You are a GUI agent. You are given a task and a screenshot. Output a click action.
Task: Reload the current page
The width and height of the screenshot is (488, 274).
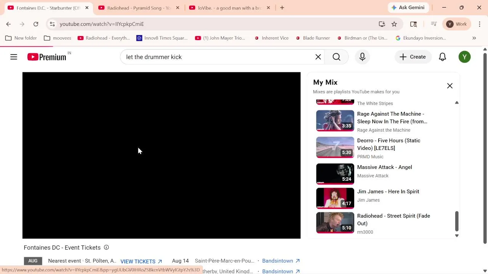36,24
